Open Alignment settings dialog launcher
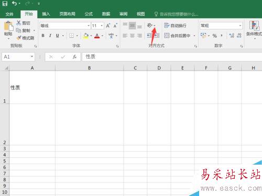Viewport: 262px width, 196px height. [195, 46]
